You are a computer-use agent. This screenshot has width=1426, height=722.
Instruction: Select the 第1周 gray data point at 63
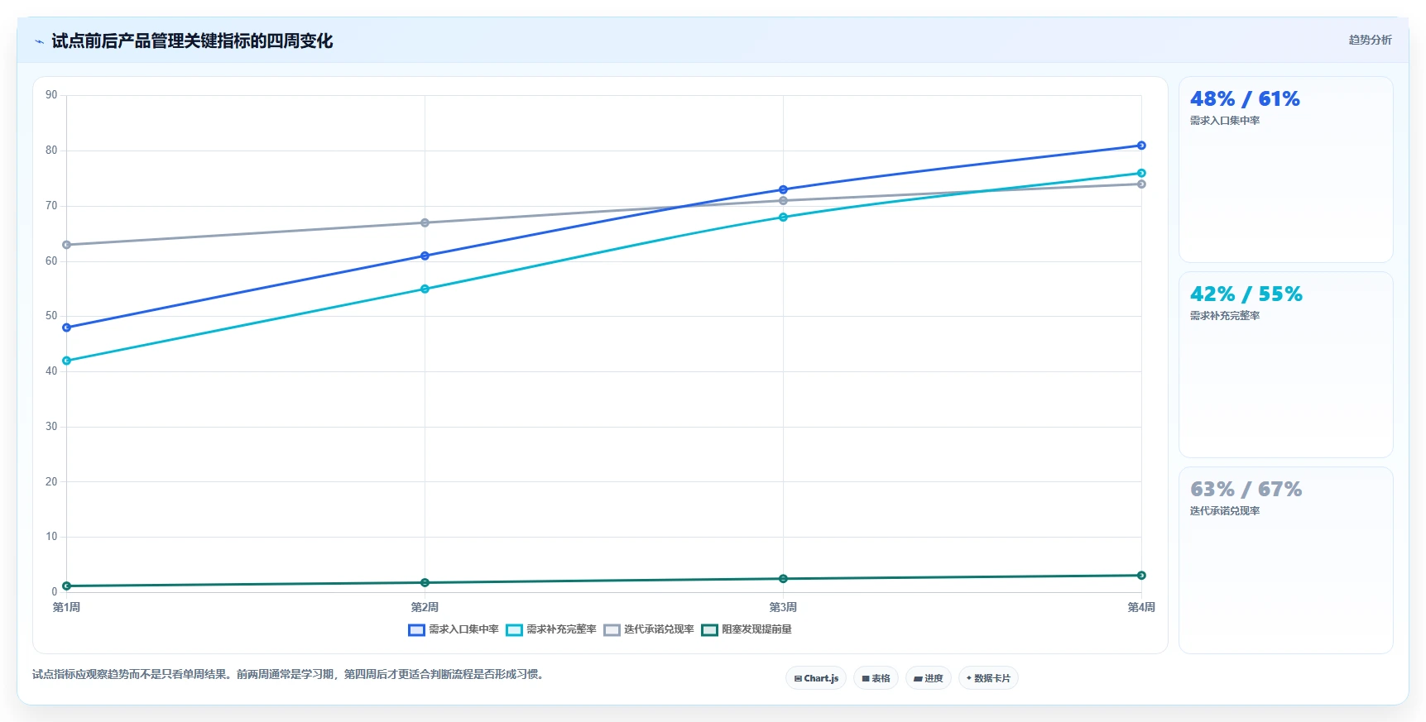point(66,245)
